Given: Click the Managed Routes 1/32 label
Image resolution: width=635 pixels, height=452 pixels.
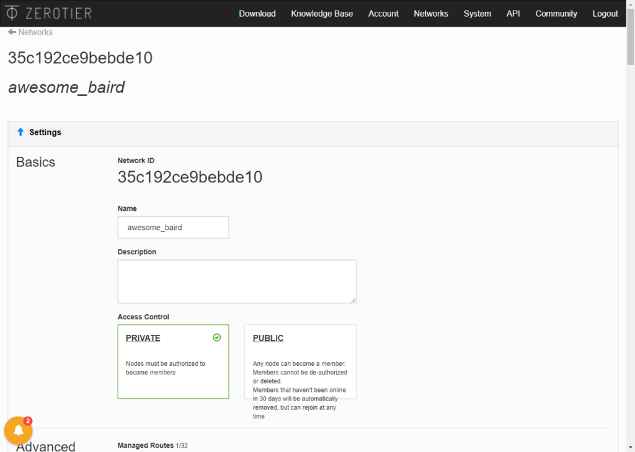Looking at the screenshot, I should pos(153,446).
